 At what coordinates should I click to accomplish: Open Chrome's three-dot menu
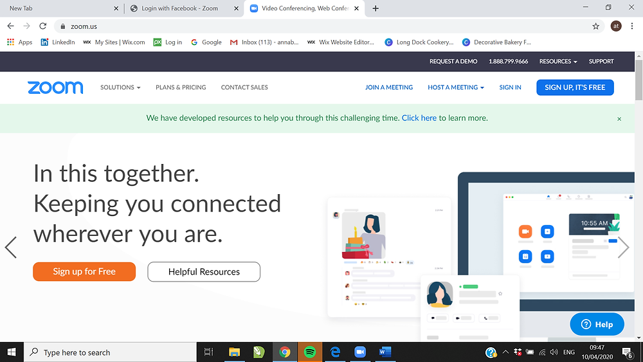pos(632,26)
